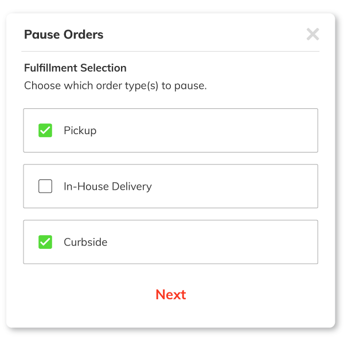
Task: Click the "Fulfillment Selection" heading
Action: pos(75,68)
